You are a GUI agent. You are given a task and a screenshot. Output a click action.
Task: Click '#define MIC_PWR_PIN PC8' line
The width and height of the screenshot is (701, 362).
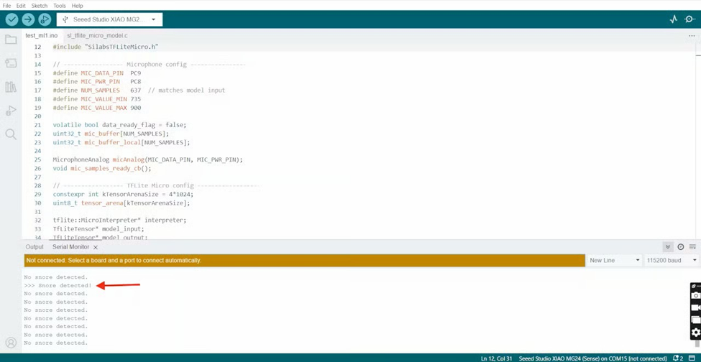click(97, 82)
